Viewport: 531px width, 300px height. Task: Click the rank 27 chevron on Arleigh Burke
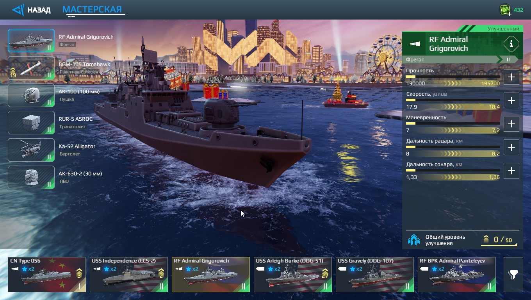325,273
